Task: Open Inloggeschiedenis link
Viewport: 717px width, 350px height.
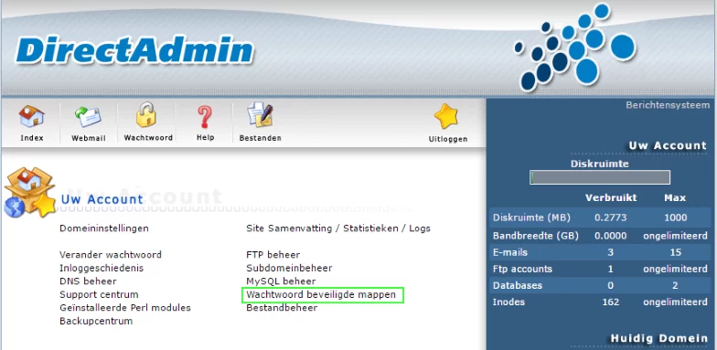Action: (x=102, y=268)
